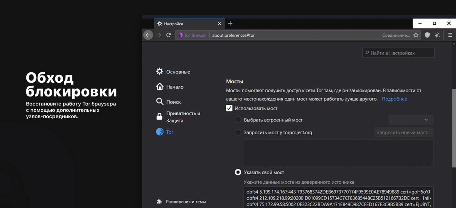The height and width of the screenshot is (208, 456).
Task: Click the Запросить новый мост button
Action: tap(403, 132)
